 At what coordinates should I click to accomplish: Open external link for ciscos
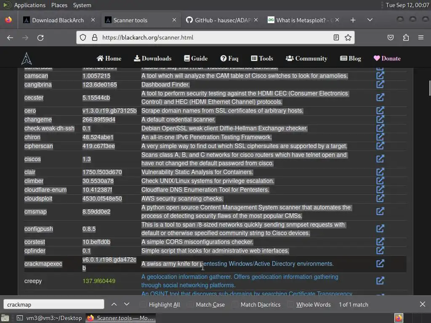(380, 159)
